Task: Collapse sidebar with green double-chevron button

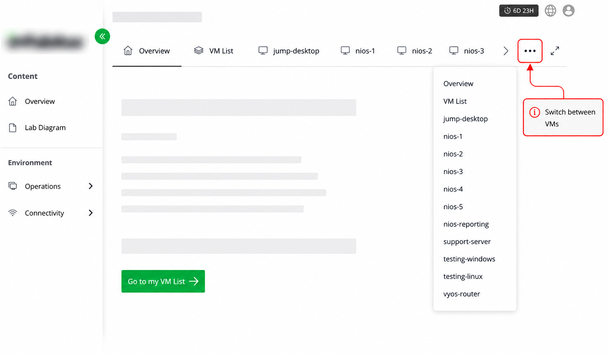Action: tap(102, 36)
